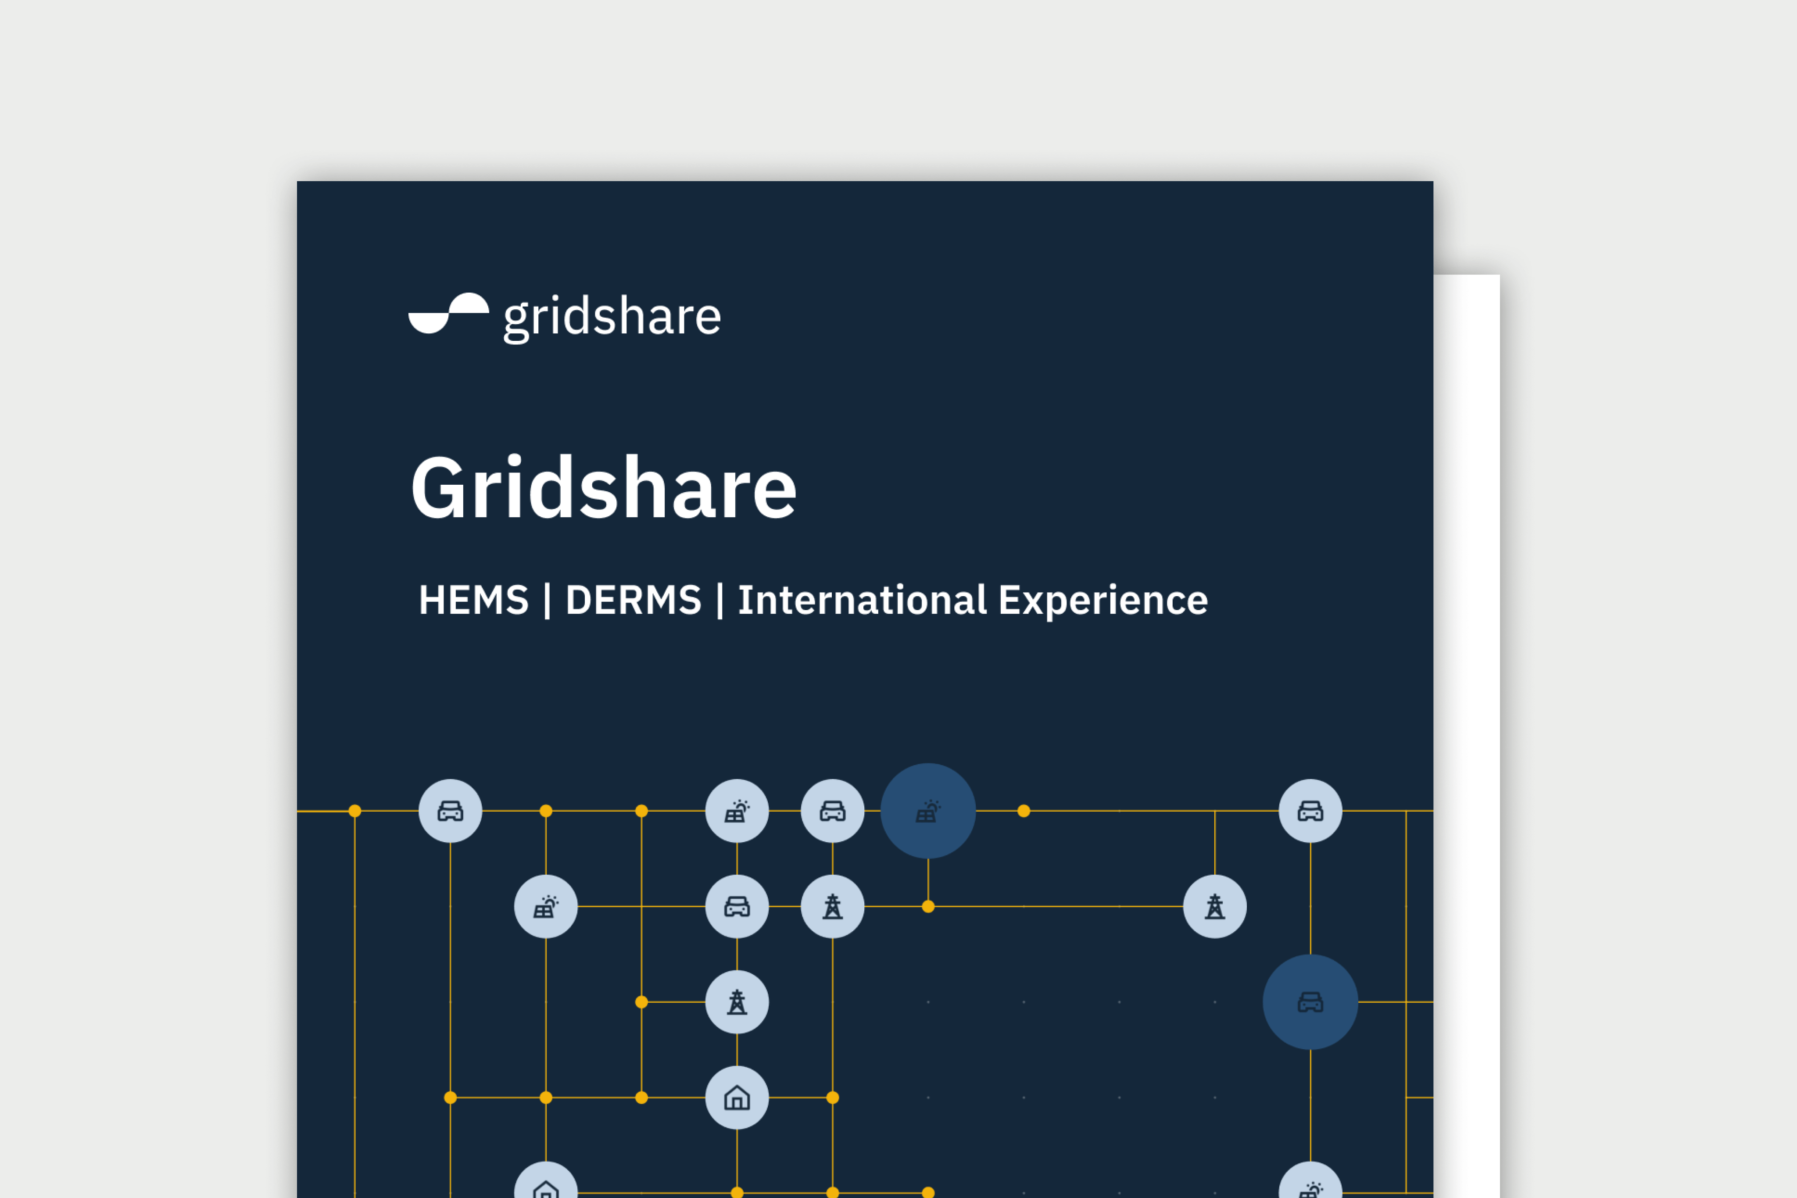Image resolution: width=1797 pixels, height=1198 pixels.
Task: Click the pylon icon beside the second-row car icon
Action: point(832,907)
